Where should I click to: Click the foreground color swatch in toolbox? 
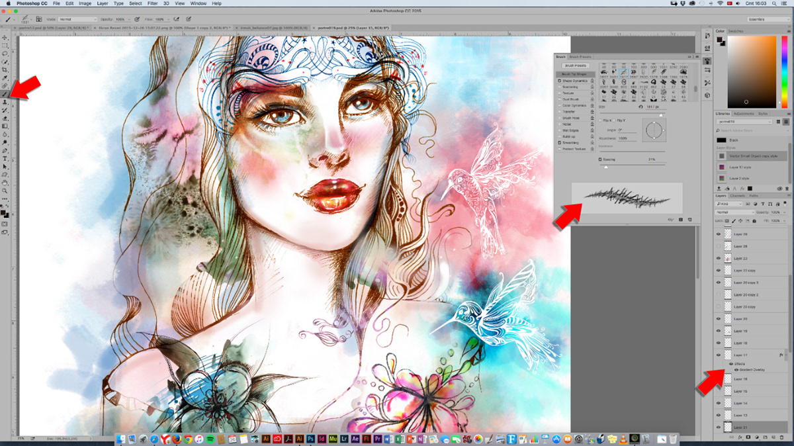pyautogui.click(x=4, y=212)
